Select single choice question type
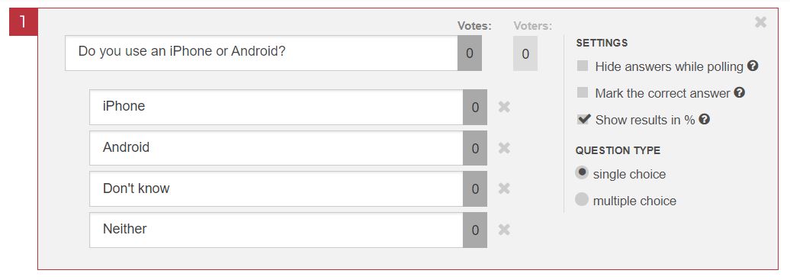Image resolution: width=790 pixels, height=280 pixels. 582,173
